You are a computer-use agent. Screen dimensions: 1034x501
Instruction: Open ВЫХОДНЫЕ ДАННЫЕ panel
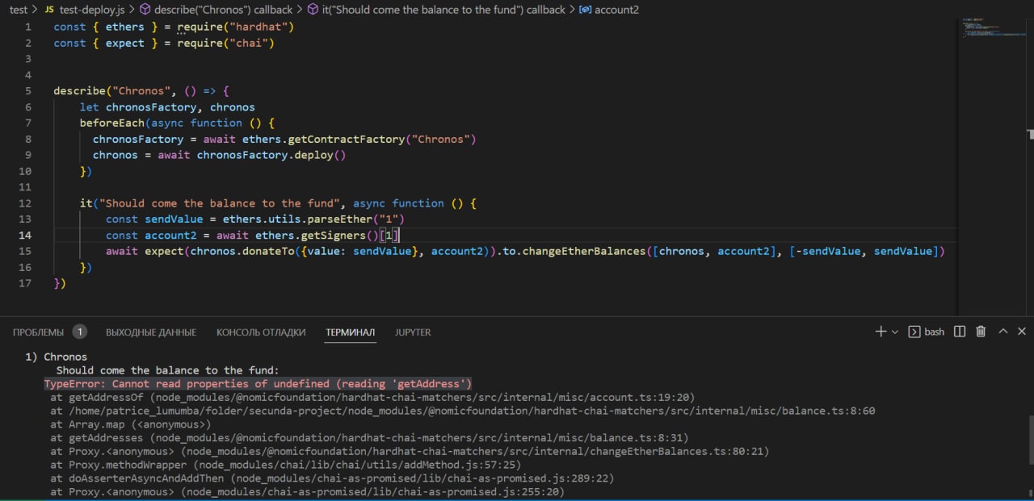[150, 332]
